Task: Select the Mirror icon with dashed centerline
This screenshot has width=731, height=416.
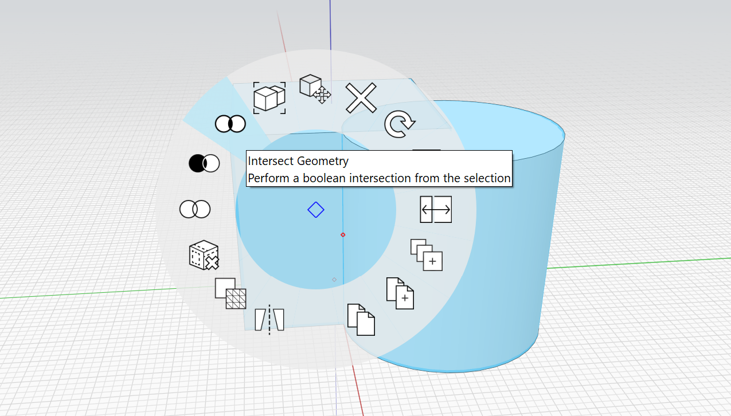Action: [x=269, y=320]
